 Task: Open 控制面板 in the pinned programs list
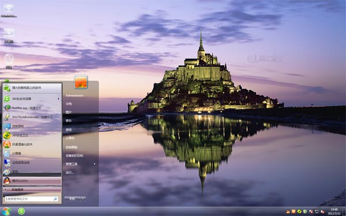[x=32, y=126]
